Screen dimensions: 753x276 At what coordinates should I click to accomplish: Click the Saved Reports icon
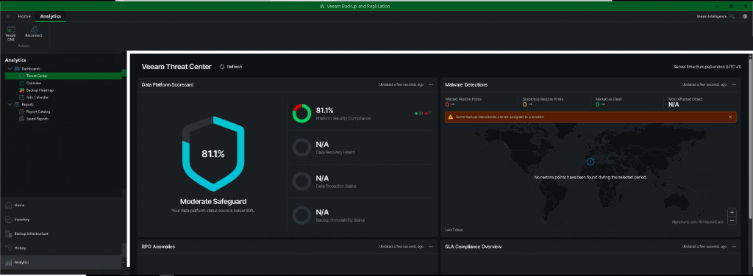pyautogui.click(x=21, y=118)
